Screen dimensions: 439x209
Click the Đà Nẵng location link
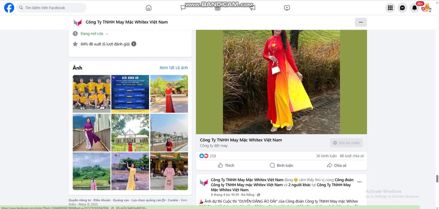coord(247,194)
